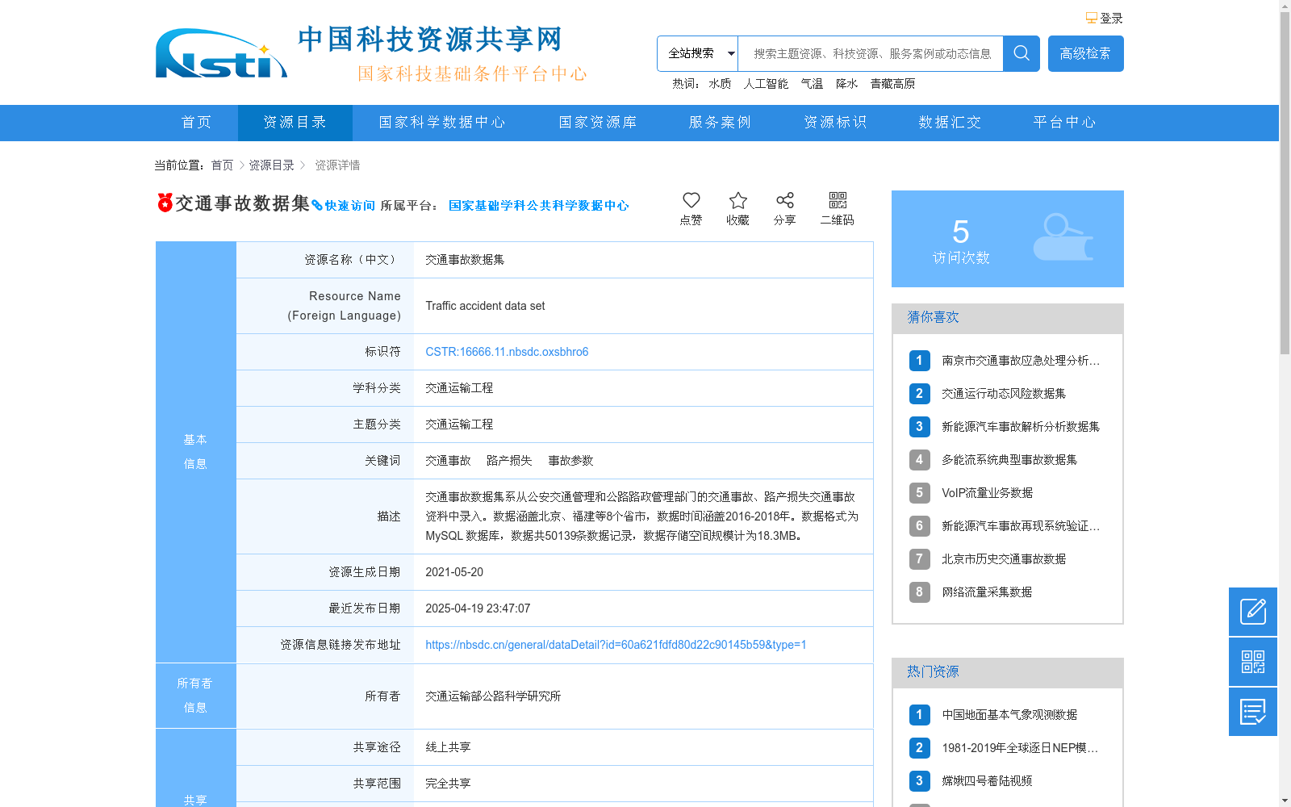Click the heart 点赞 like icon
The width and height of the screenshot is (1291, 807).
[x=691, y=200]
